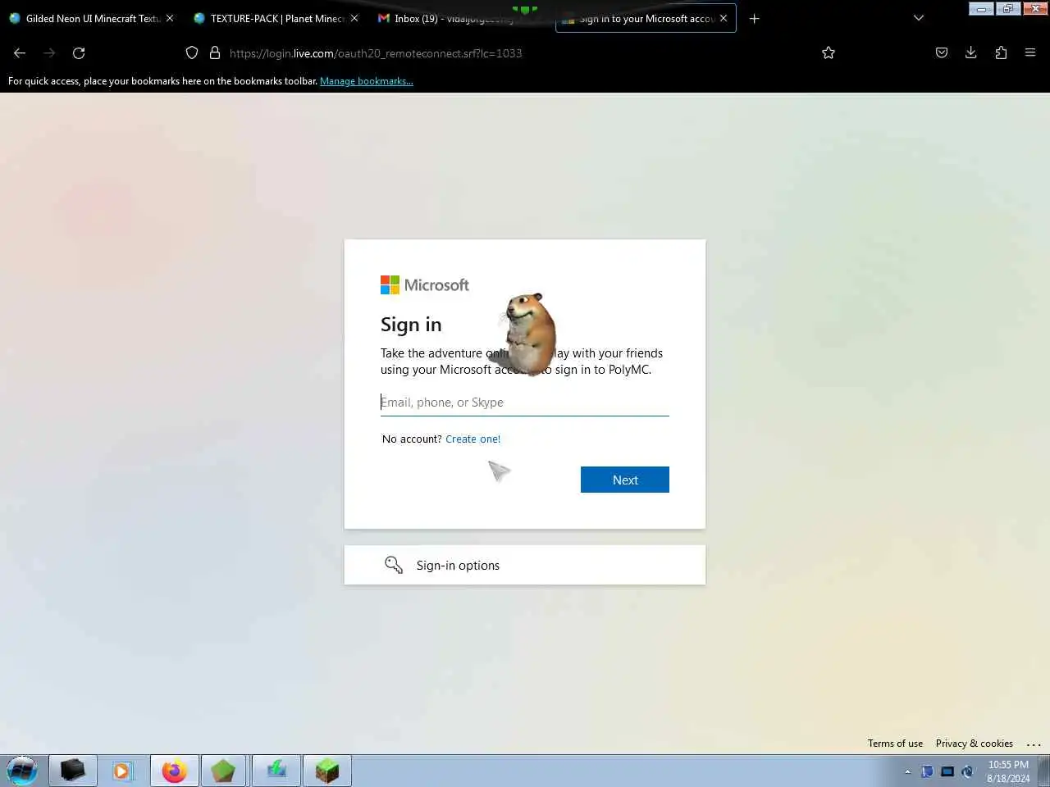Click the site security padlock icon

coord(215,53)
